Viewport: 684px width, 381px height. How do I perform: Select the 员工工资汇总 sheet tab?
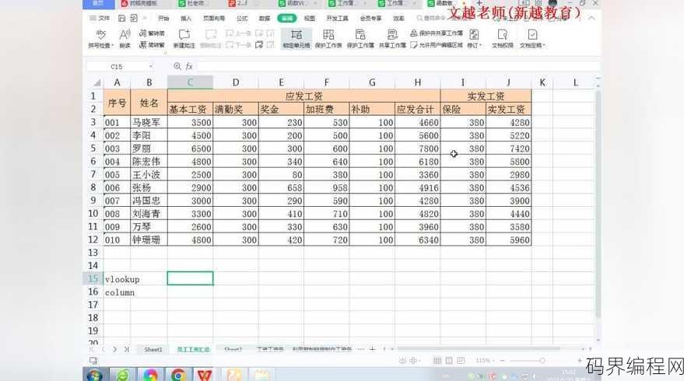pos(193,349)
